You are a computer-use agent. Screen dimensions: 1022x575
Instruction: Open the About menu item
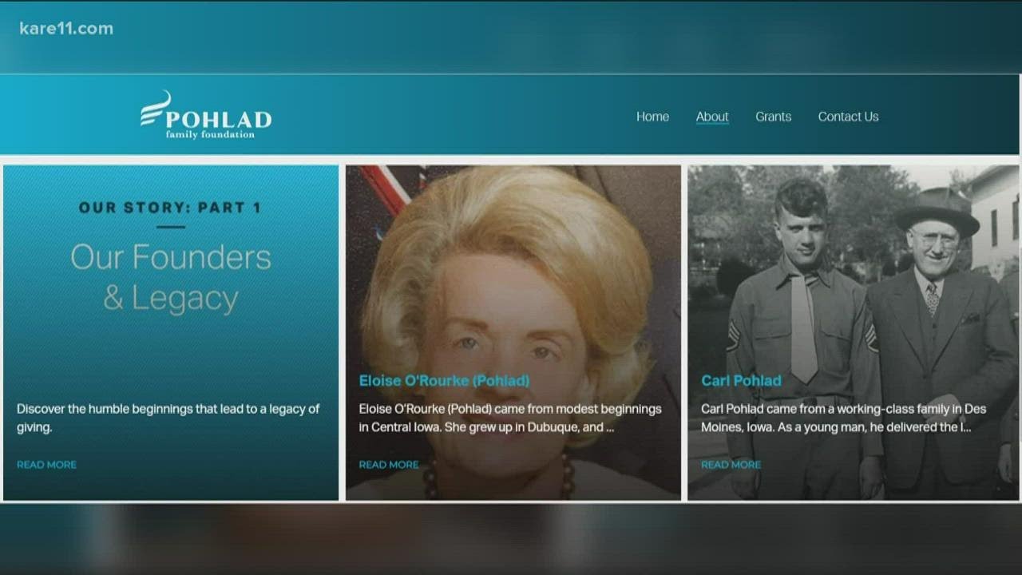[x=712, y=117]
